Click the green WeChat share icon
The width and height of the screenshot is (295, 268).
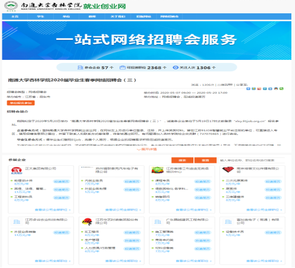[x=282, y=89]
